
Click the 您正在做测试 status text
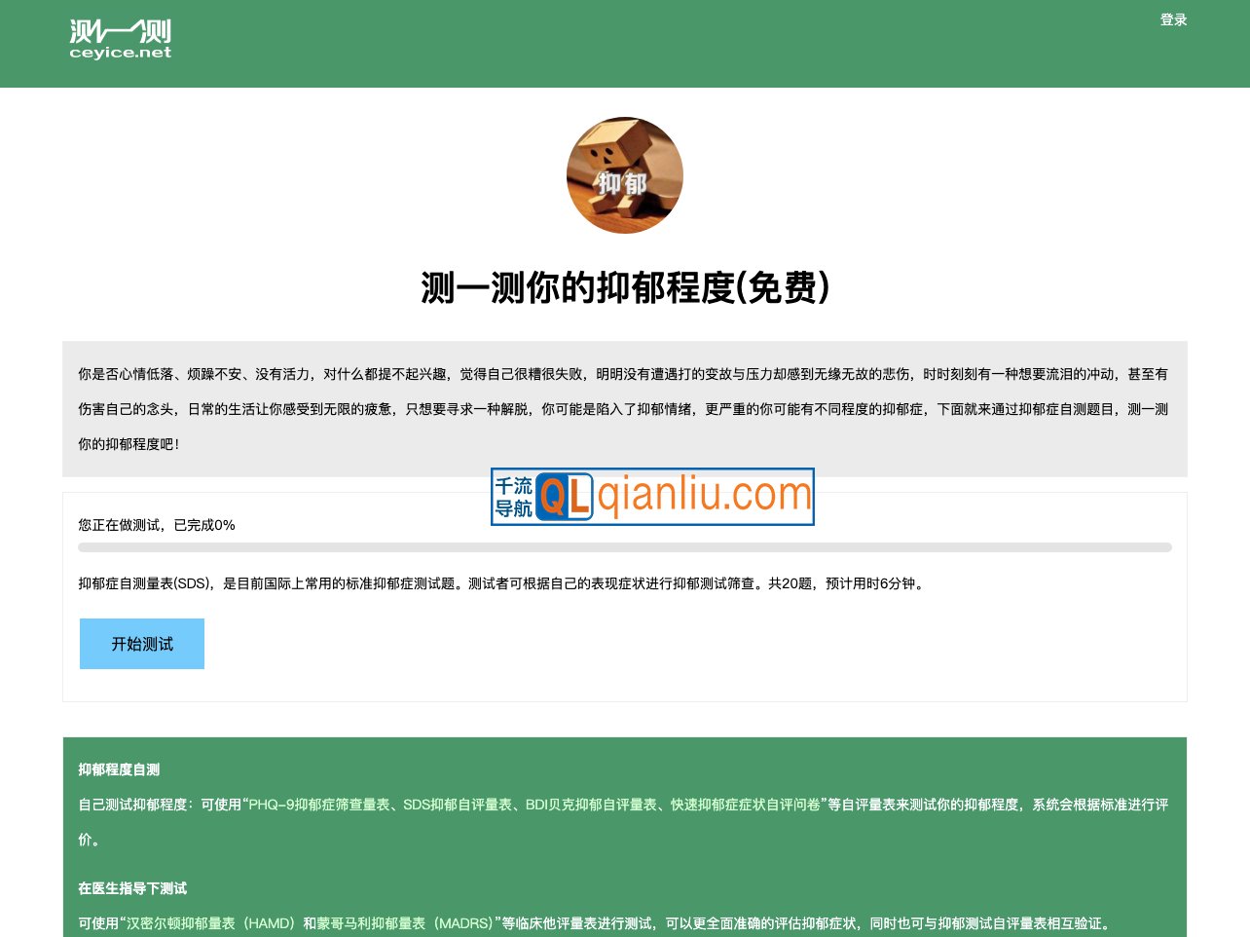click(x=156, y=525)
